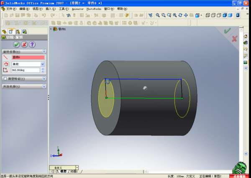This screenshot has height=178, width=251.
Task: Select the Pan view tool in toolbar
Action: [185, 15]
